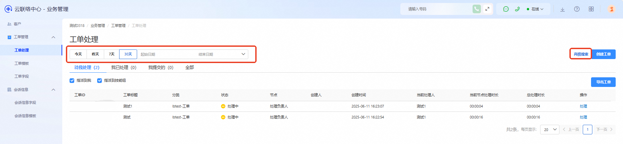Click 2025-06-11 16:23:07 cell

[x=368, y=106]
